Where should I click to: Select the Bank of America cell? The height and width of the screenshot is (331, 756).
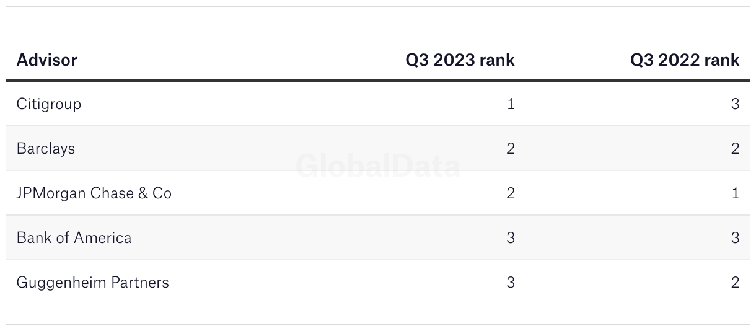(x=74, y=238)
